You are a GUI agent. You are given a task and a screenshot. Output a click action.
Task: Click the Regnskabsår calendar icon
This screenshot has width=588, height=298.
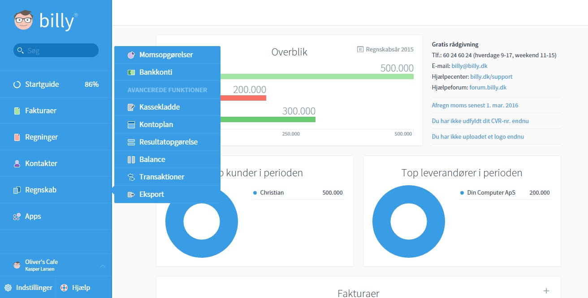click(360, 49)
